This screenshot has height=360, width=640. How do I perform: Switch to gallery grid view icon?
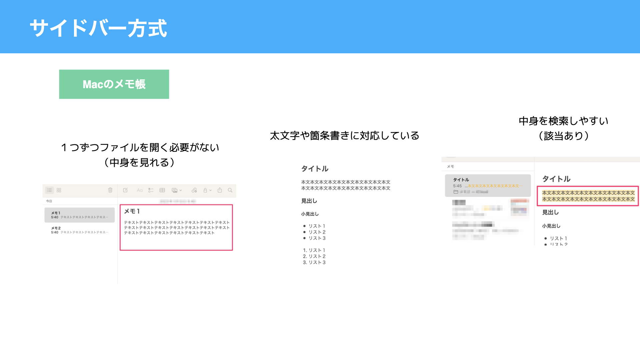point(59,190)
